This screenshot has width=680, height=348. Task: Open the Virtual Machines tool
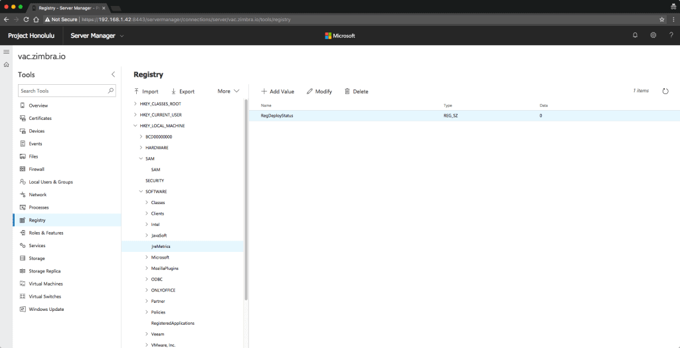click(46, 284)
